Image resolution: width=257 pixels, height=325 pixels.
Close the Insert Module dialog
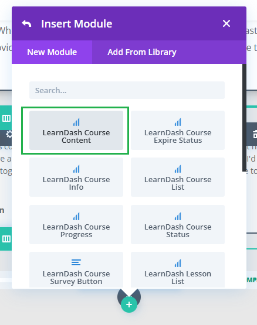226,23
